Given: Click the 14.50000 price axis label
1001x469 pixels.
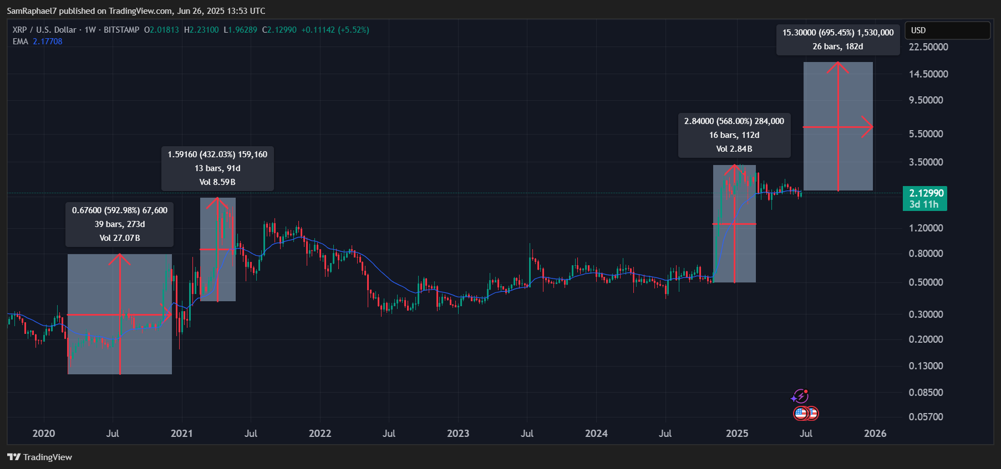Looking at the screenshot, I should pyautogui.click(x=928, y=74).
